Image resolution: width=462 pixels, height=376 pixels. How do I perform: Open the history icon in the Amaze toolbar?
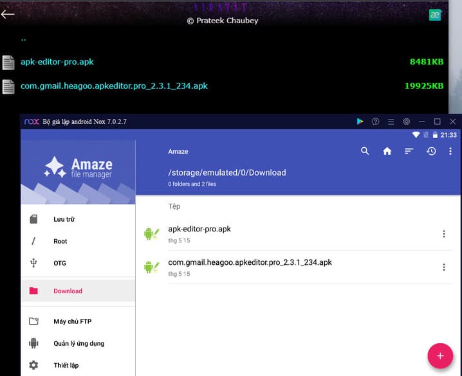[x=431, y=151]
